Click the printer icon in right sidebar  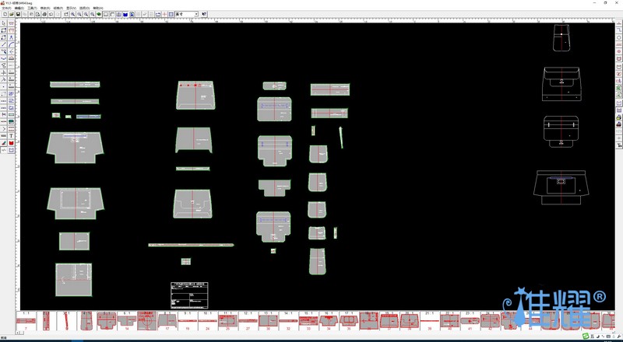[x=619, y=124]
